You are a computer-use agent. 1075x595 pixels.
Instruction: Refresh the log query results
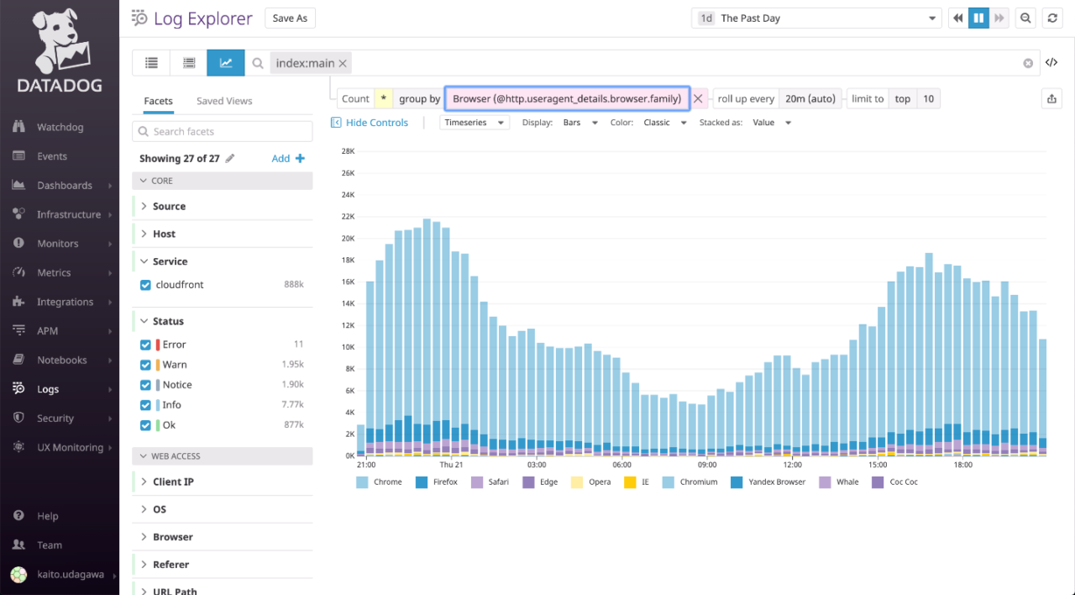coord(1052,18)
